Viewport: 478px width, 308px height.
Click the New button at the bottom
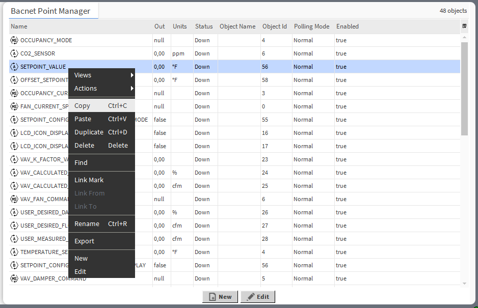(x=220, y=297)
